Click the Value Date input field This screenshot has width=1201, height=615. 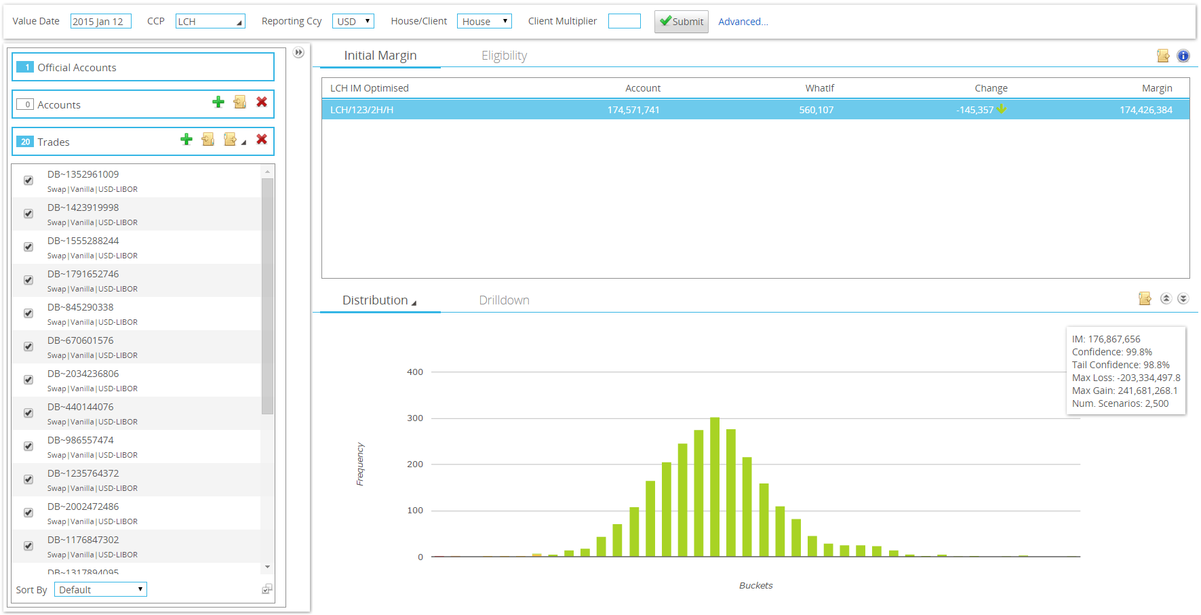(101, 22)
